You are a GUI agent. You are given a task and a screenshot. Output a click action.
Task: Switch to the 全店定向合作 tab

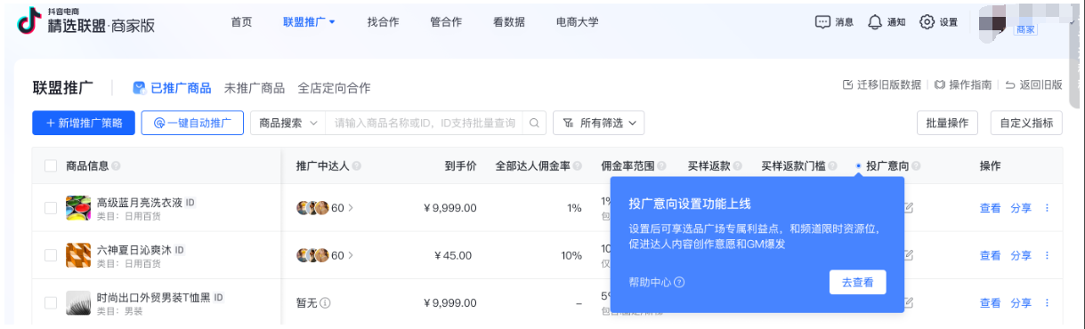click(x=334, y=88)
